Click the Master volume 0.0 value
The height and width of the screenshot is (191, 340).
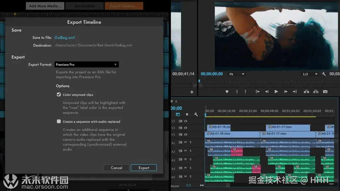[189, 185]
